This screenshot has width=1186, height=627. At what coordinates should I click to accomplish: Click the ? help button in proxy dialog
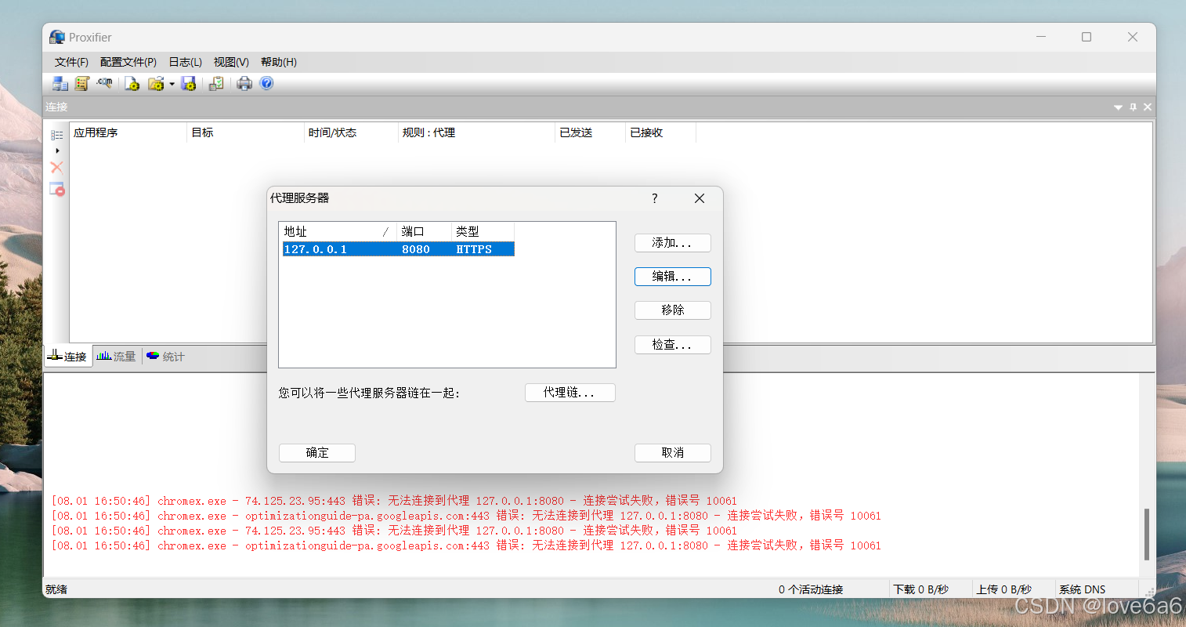655,198
